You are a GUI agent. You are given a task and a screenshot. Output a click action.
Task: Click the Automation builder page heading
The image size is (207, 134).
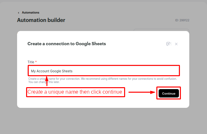click(41, 20)
